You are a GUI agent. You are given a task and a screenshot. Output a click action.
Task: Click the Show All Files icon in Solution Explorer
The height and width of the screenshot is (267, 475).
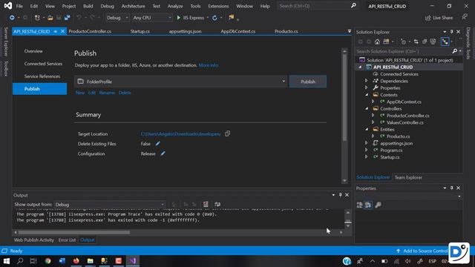click(x=433, y=42)
